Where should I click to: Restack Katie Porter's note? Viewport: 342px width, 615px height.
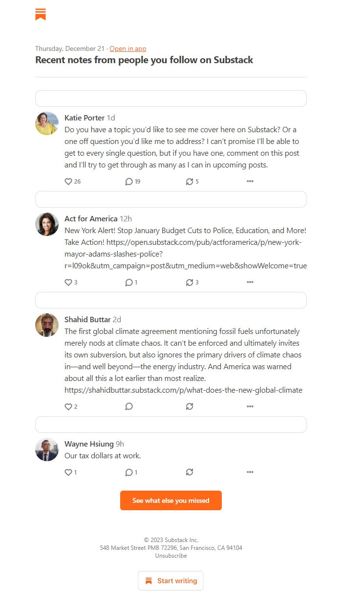[x=190, y=181]
